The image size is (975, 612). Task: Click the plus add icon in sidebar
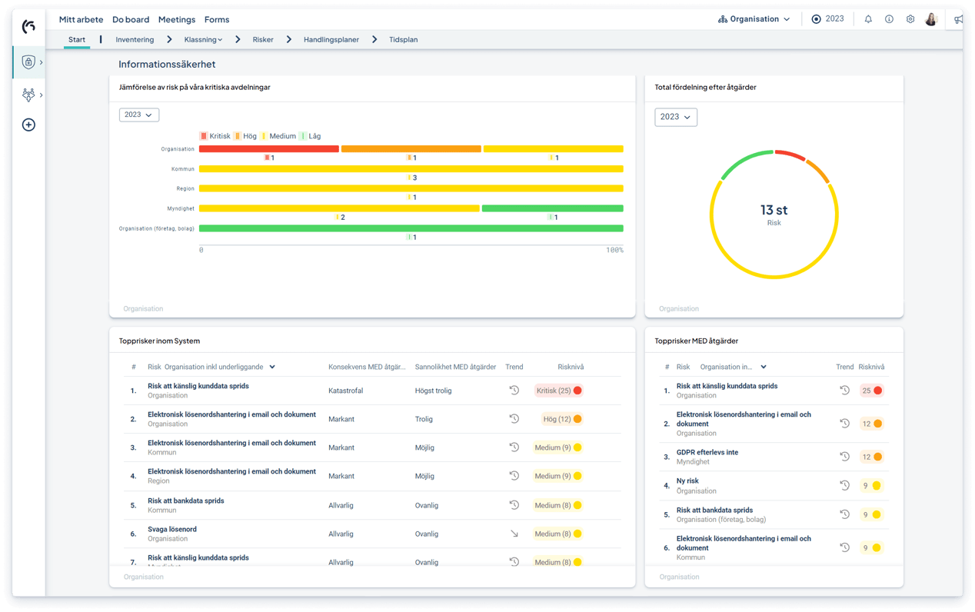click(28, 125)
